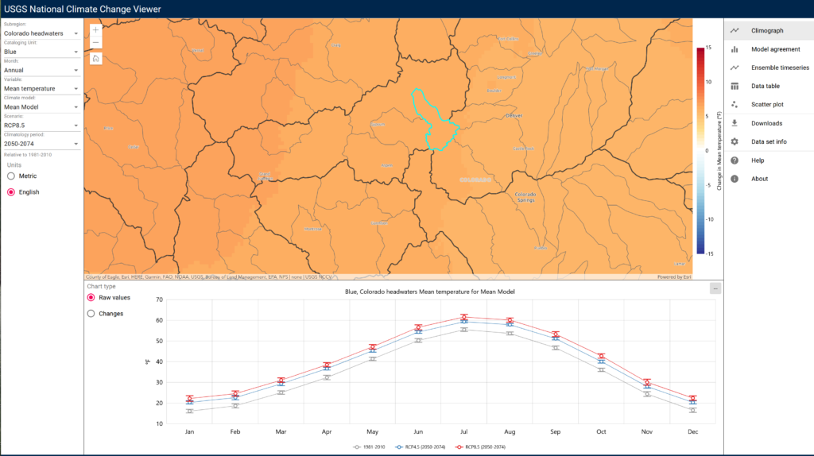Select Metric units
The width and height of the screenshot is (814, 456).
(11, 176)
